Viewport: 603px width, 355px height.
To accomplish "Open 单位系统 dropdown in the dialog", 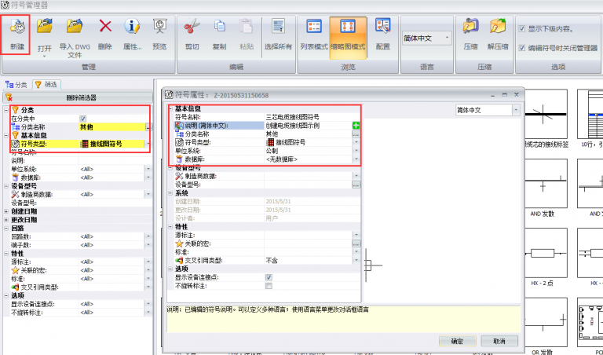I will click(356, 151).
